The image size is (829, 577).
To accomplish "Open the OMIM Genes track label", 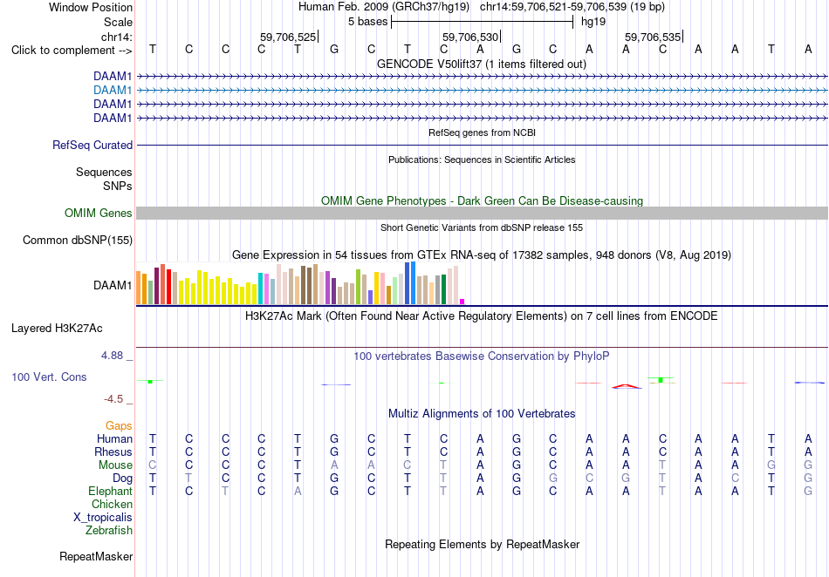I will (99, 214).
